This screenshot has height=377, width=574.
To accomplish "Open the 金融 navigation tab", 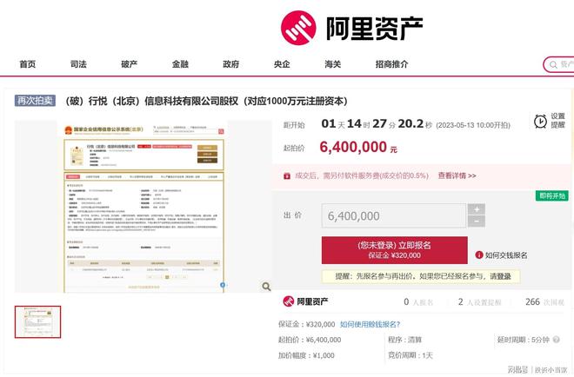I will click(x=180, y=64).
